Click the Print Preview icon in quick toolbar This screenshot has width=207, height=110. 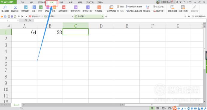click(15, 16)
